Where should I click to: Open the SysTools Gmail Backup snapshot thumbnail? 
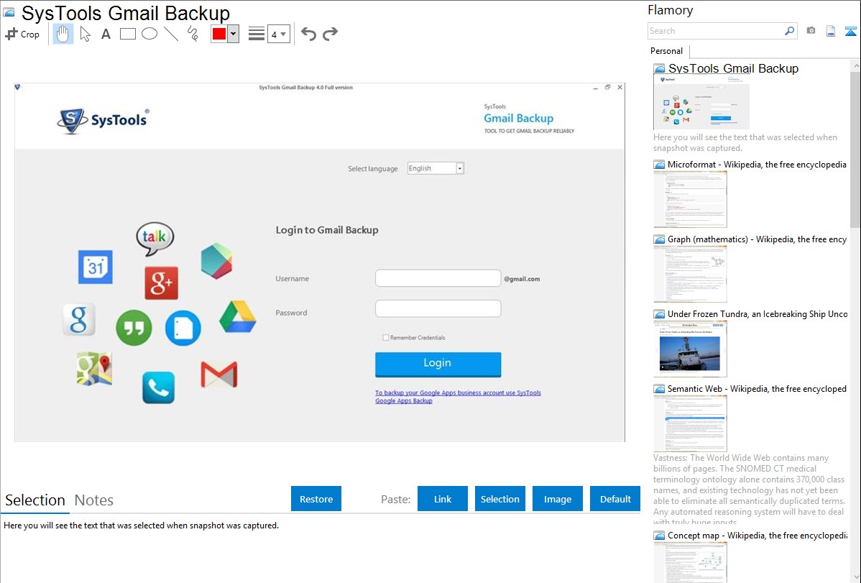click(701, 103)
